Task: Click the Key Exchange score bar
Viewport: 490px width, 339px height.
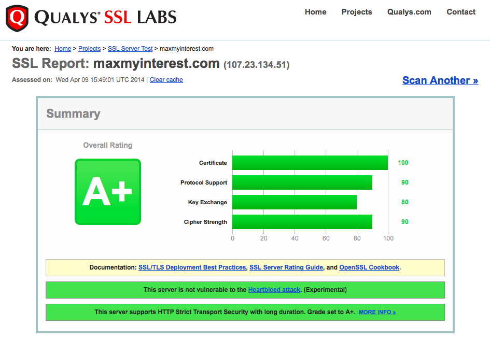Action: 295,202
